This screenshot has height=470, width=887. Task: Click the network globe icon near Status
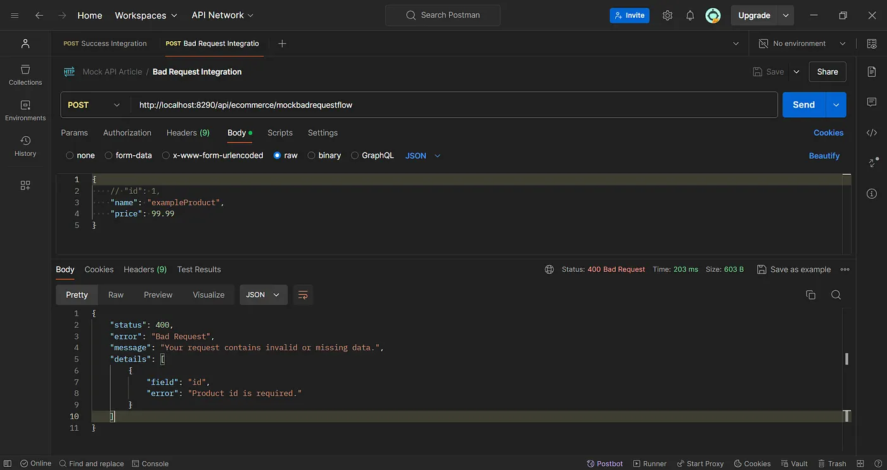(549, 269)
